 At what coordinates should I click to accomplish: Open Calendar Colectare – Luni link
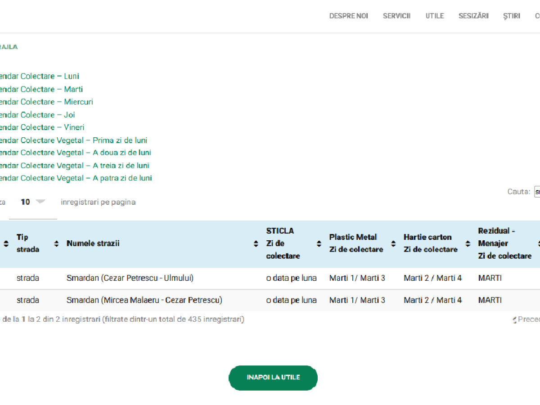pyautogui.click(x=40, y=76)
